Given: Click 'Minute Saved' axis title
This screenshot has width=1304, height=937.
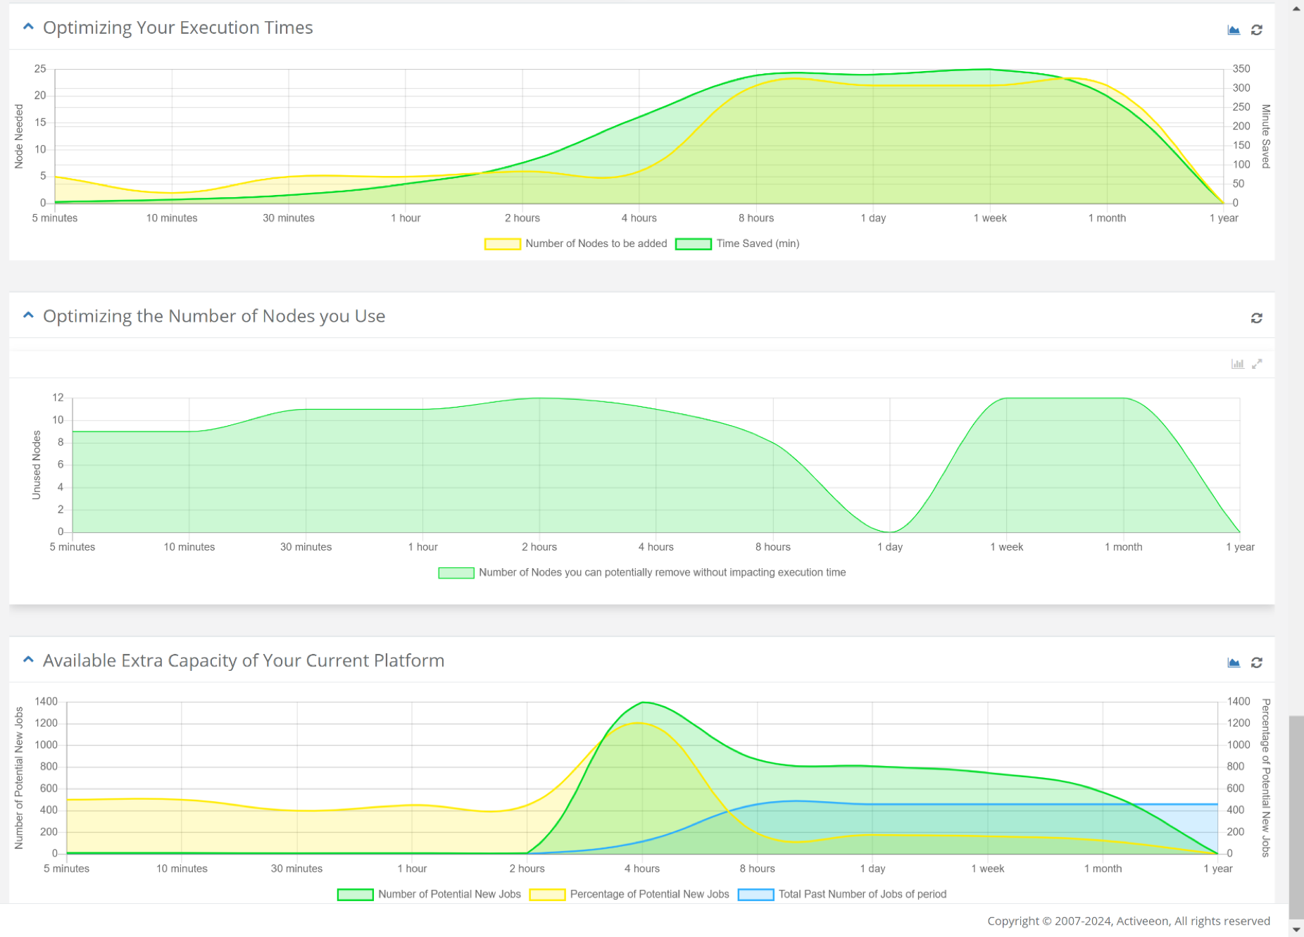Looking at the screenshot, I should 1266,137.
